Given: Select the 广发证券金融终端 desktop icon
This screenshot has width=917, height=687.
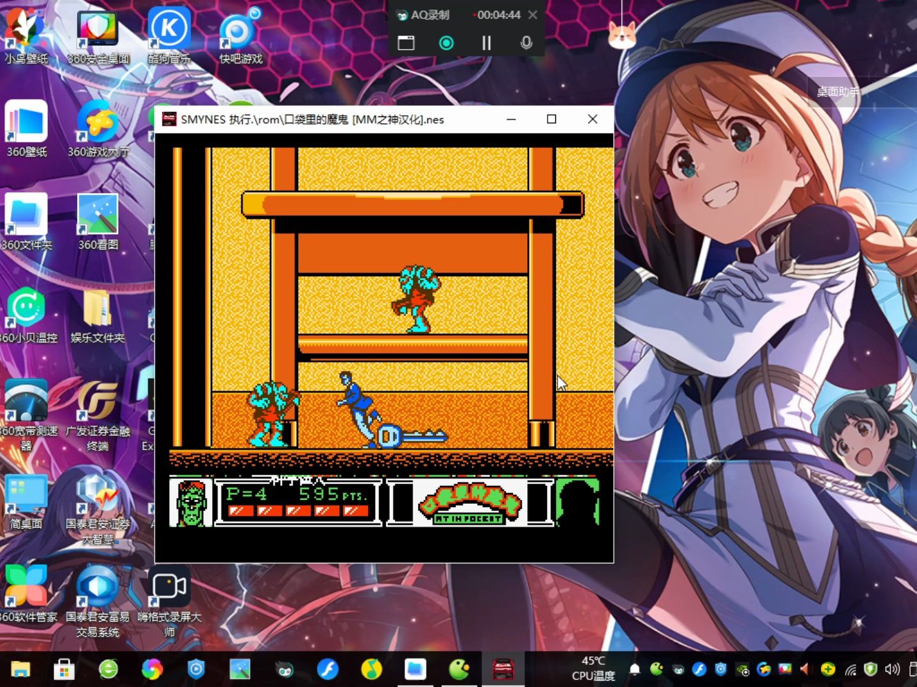Looking at the screenshot, I should pyautogui.click(x=98, y=415).
